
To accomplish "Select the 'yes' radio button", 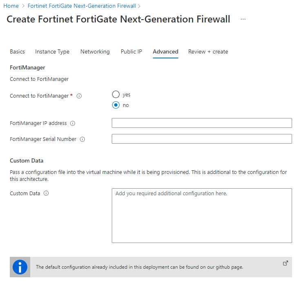I will click(x=116, y=94).
